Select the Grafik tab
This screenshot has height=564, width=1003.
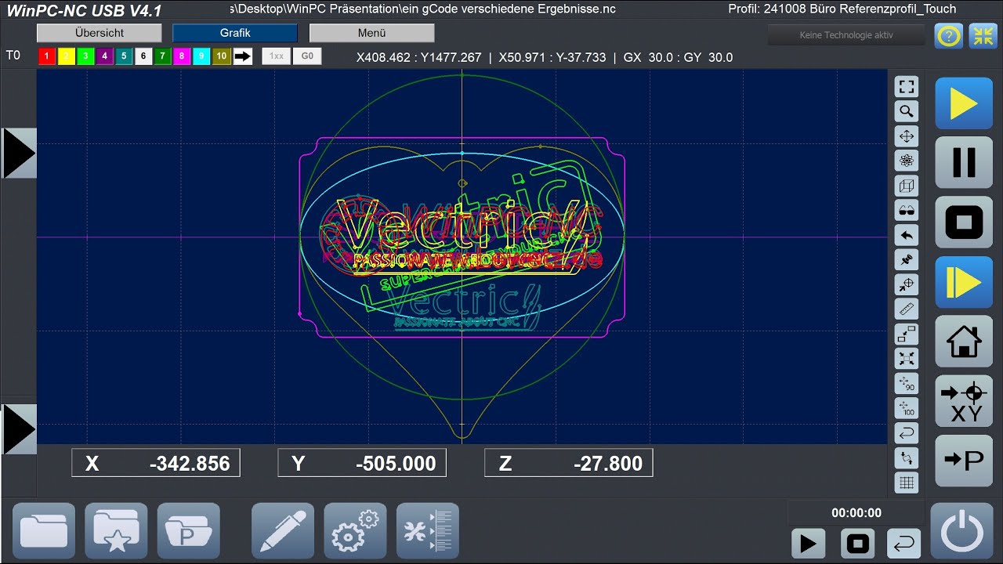point(235,33)
